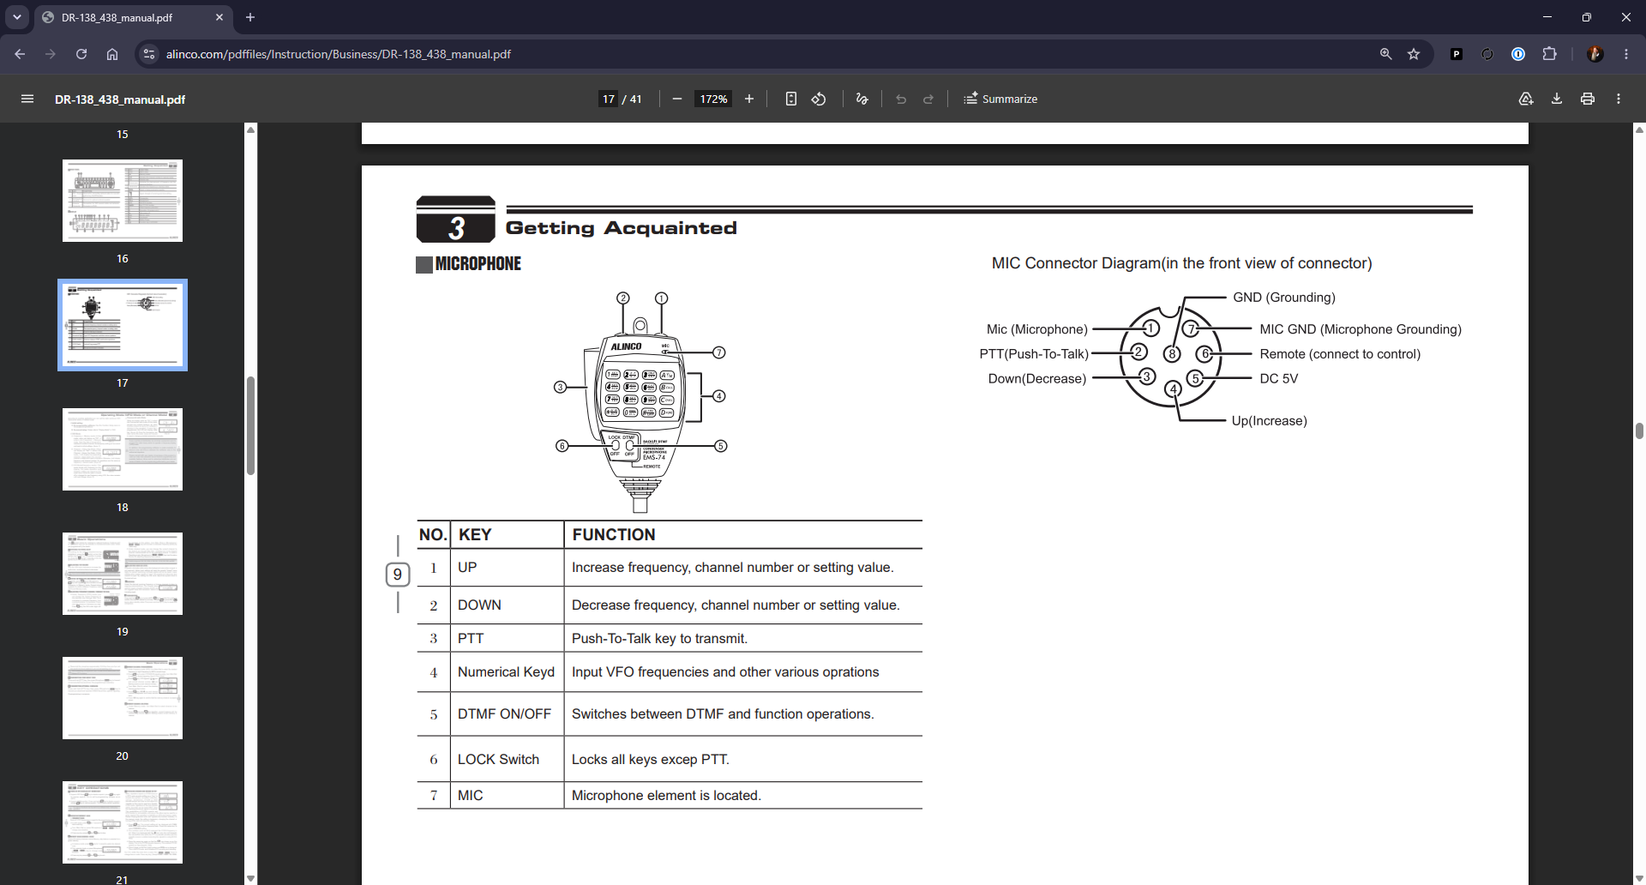Rotate the document counterclockwise

click(819, 99)
